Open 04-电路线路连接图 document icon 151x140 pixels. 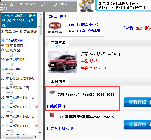[x=11, y=83]
